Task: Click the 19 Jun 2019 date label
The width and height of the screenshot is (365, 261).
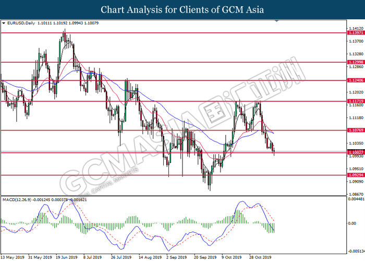Action: tap(66, 257)
